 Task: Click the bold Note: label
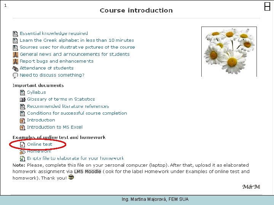pyautogui.click(x=19, y=165)
